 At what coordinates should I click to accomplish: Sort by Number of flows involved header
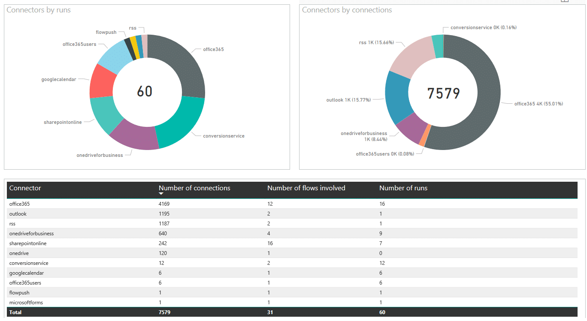click(x=306, y=188)
